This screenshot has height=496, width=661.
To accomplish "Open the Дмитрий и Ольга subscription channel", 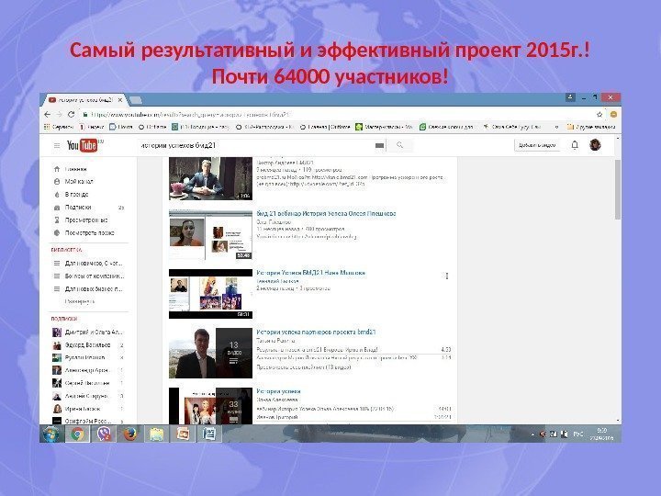I will 88,332.
